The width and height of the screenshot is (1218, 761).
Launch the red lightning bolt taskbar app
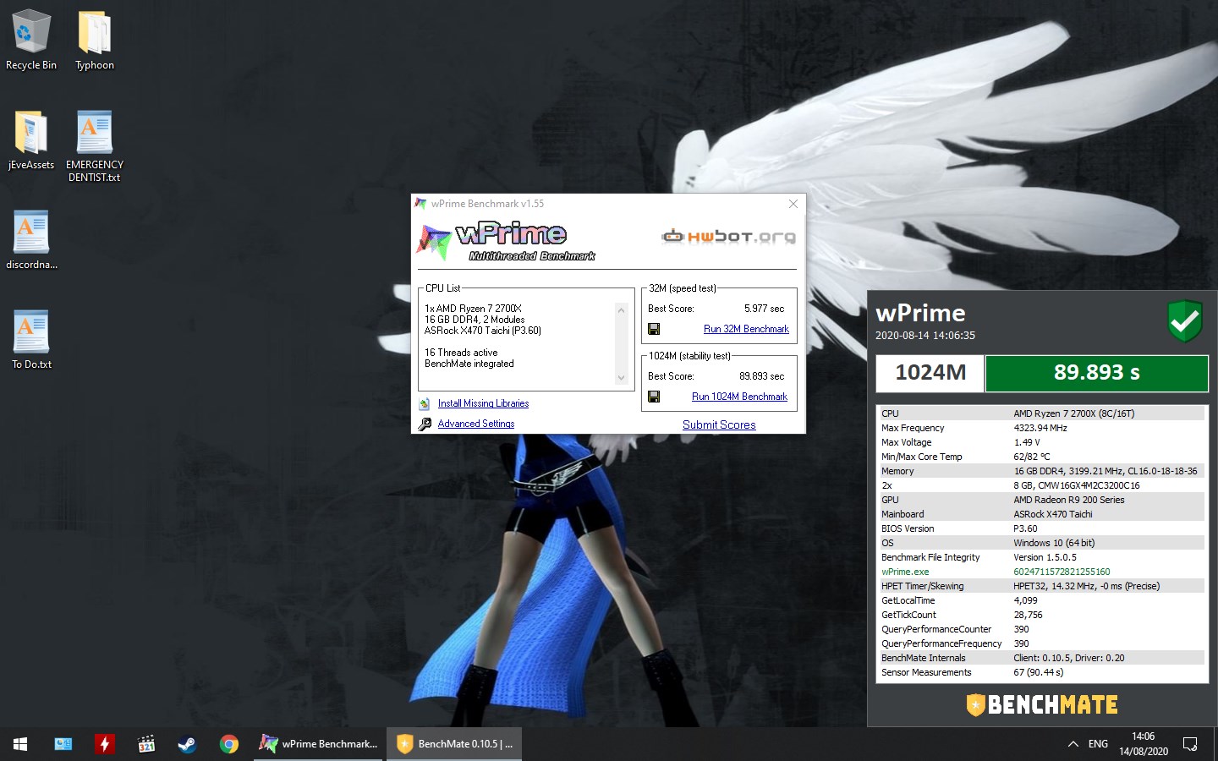105,744
